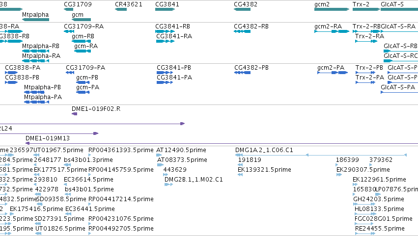Viewport: 418px width, 236px height.
Task: Click the GH24203.5prime EST
Action: point(364,204)
